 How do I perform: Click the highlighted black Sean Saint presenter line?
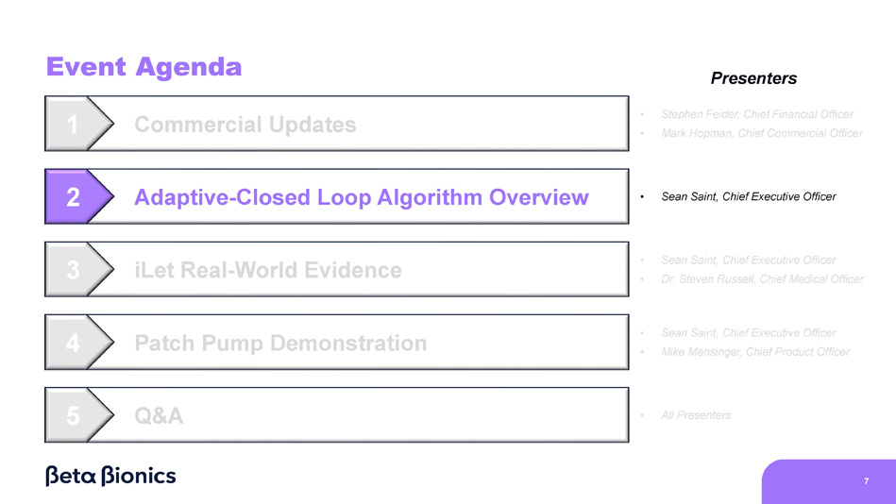(x=748, y=197)
